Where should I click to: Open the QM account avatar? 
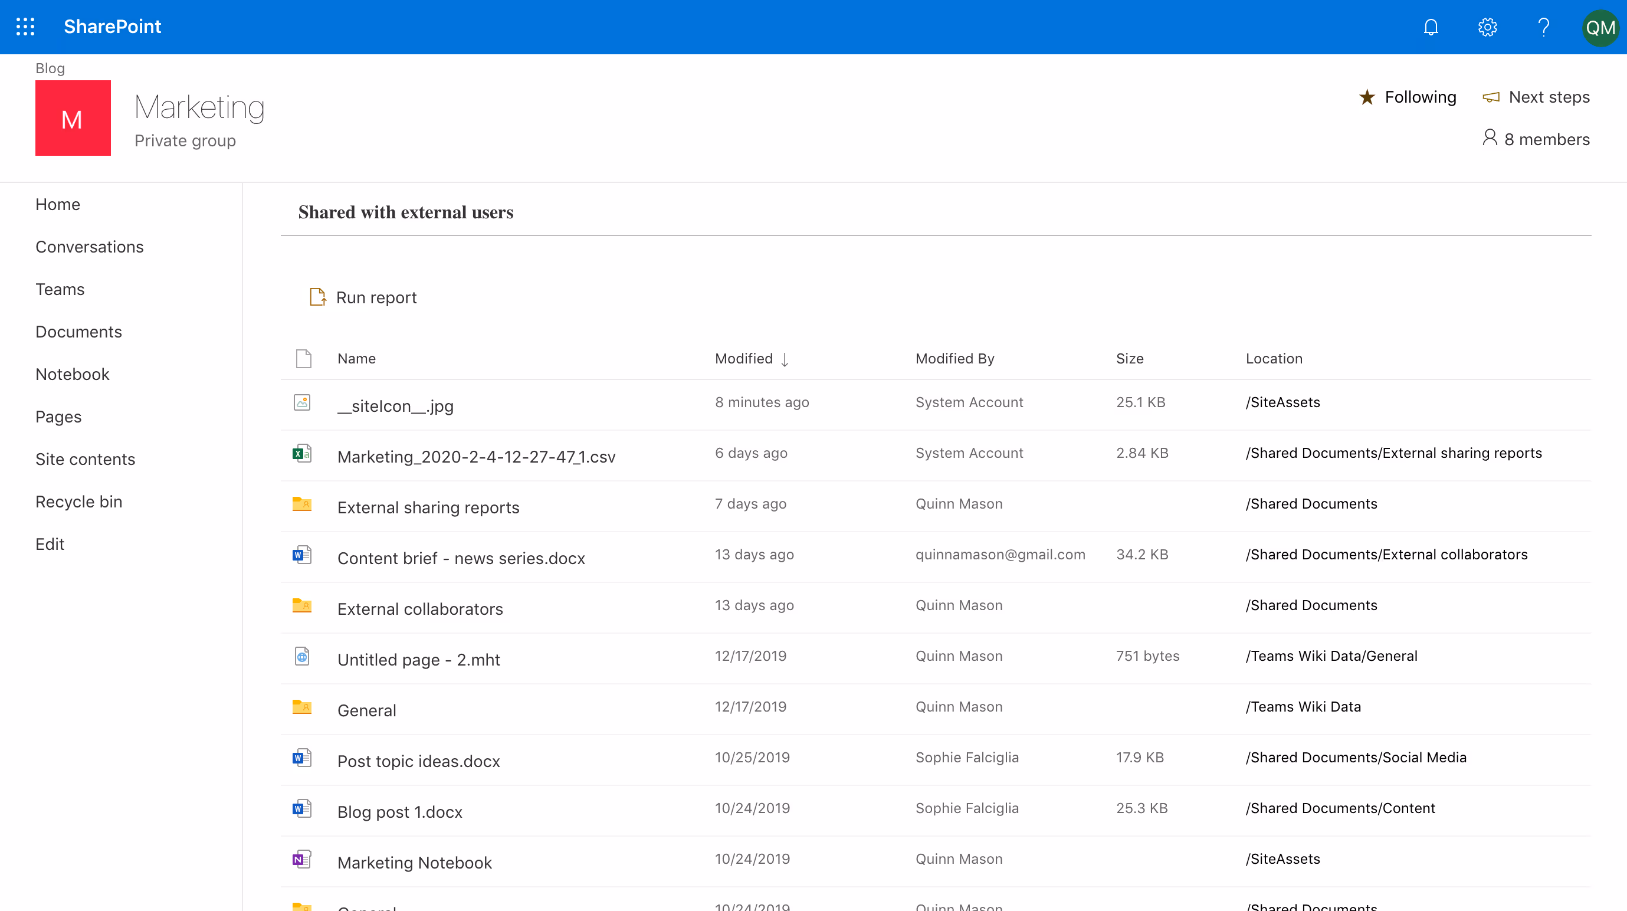(1600, 28)
